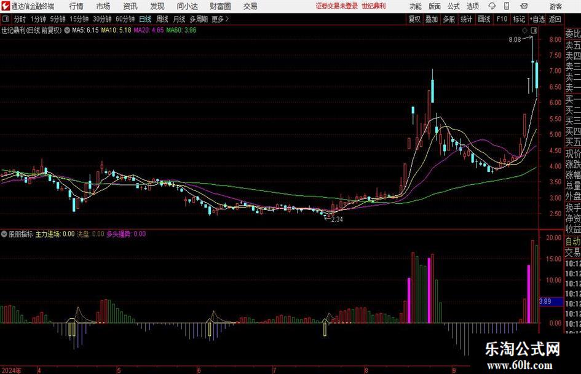Open the 问小达 menu
This screenshot has width=581, height=374.
pyautogui.click(x=187, y=6)
